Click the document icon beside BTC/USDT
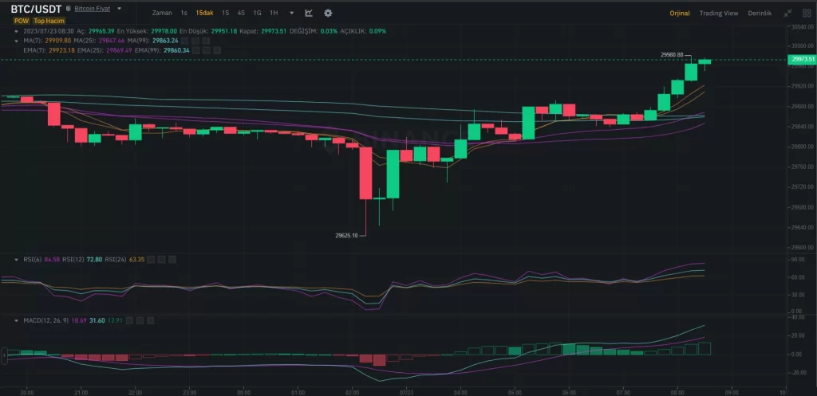Image resolution: width=817 pixels, height=396 pixels. coord(67,9)
